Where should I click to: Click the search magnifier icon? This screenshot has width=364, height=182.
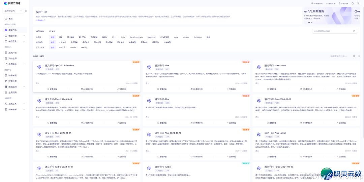tap(354, 31)
